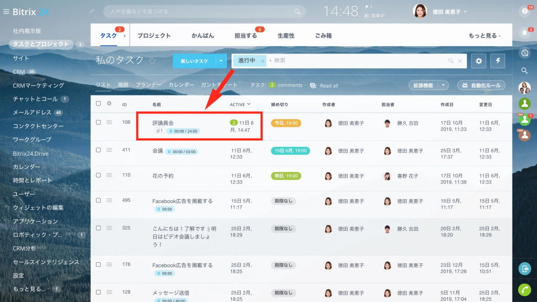Click the 自動化ルール button
This screenshot has height=302, width=537.
481,85
